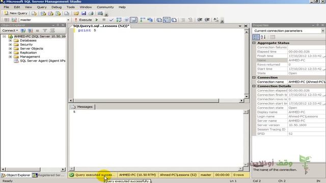Click the Object Explorer filter funnel icon

(x=45, y=30)
